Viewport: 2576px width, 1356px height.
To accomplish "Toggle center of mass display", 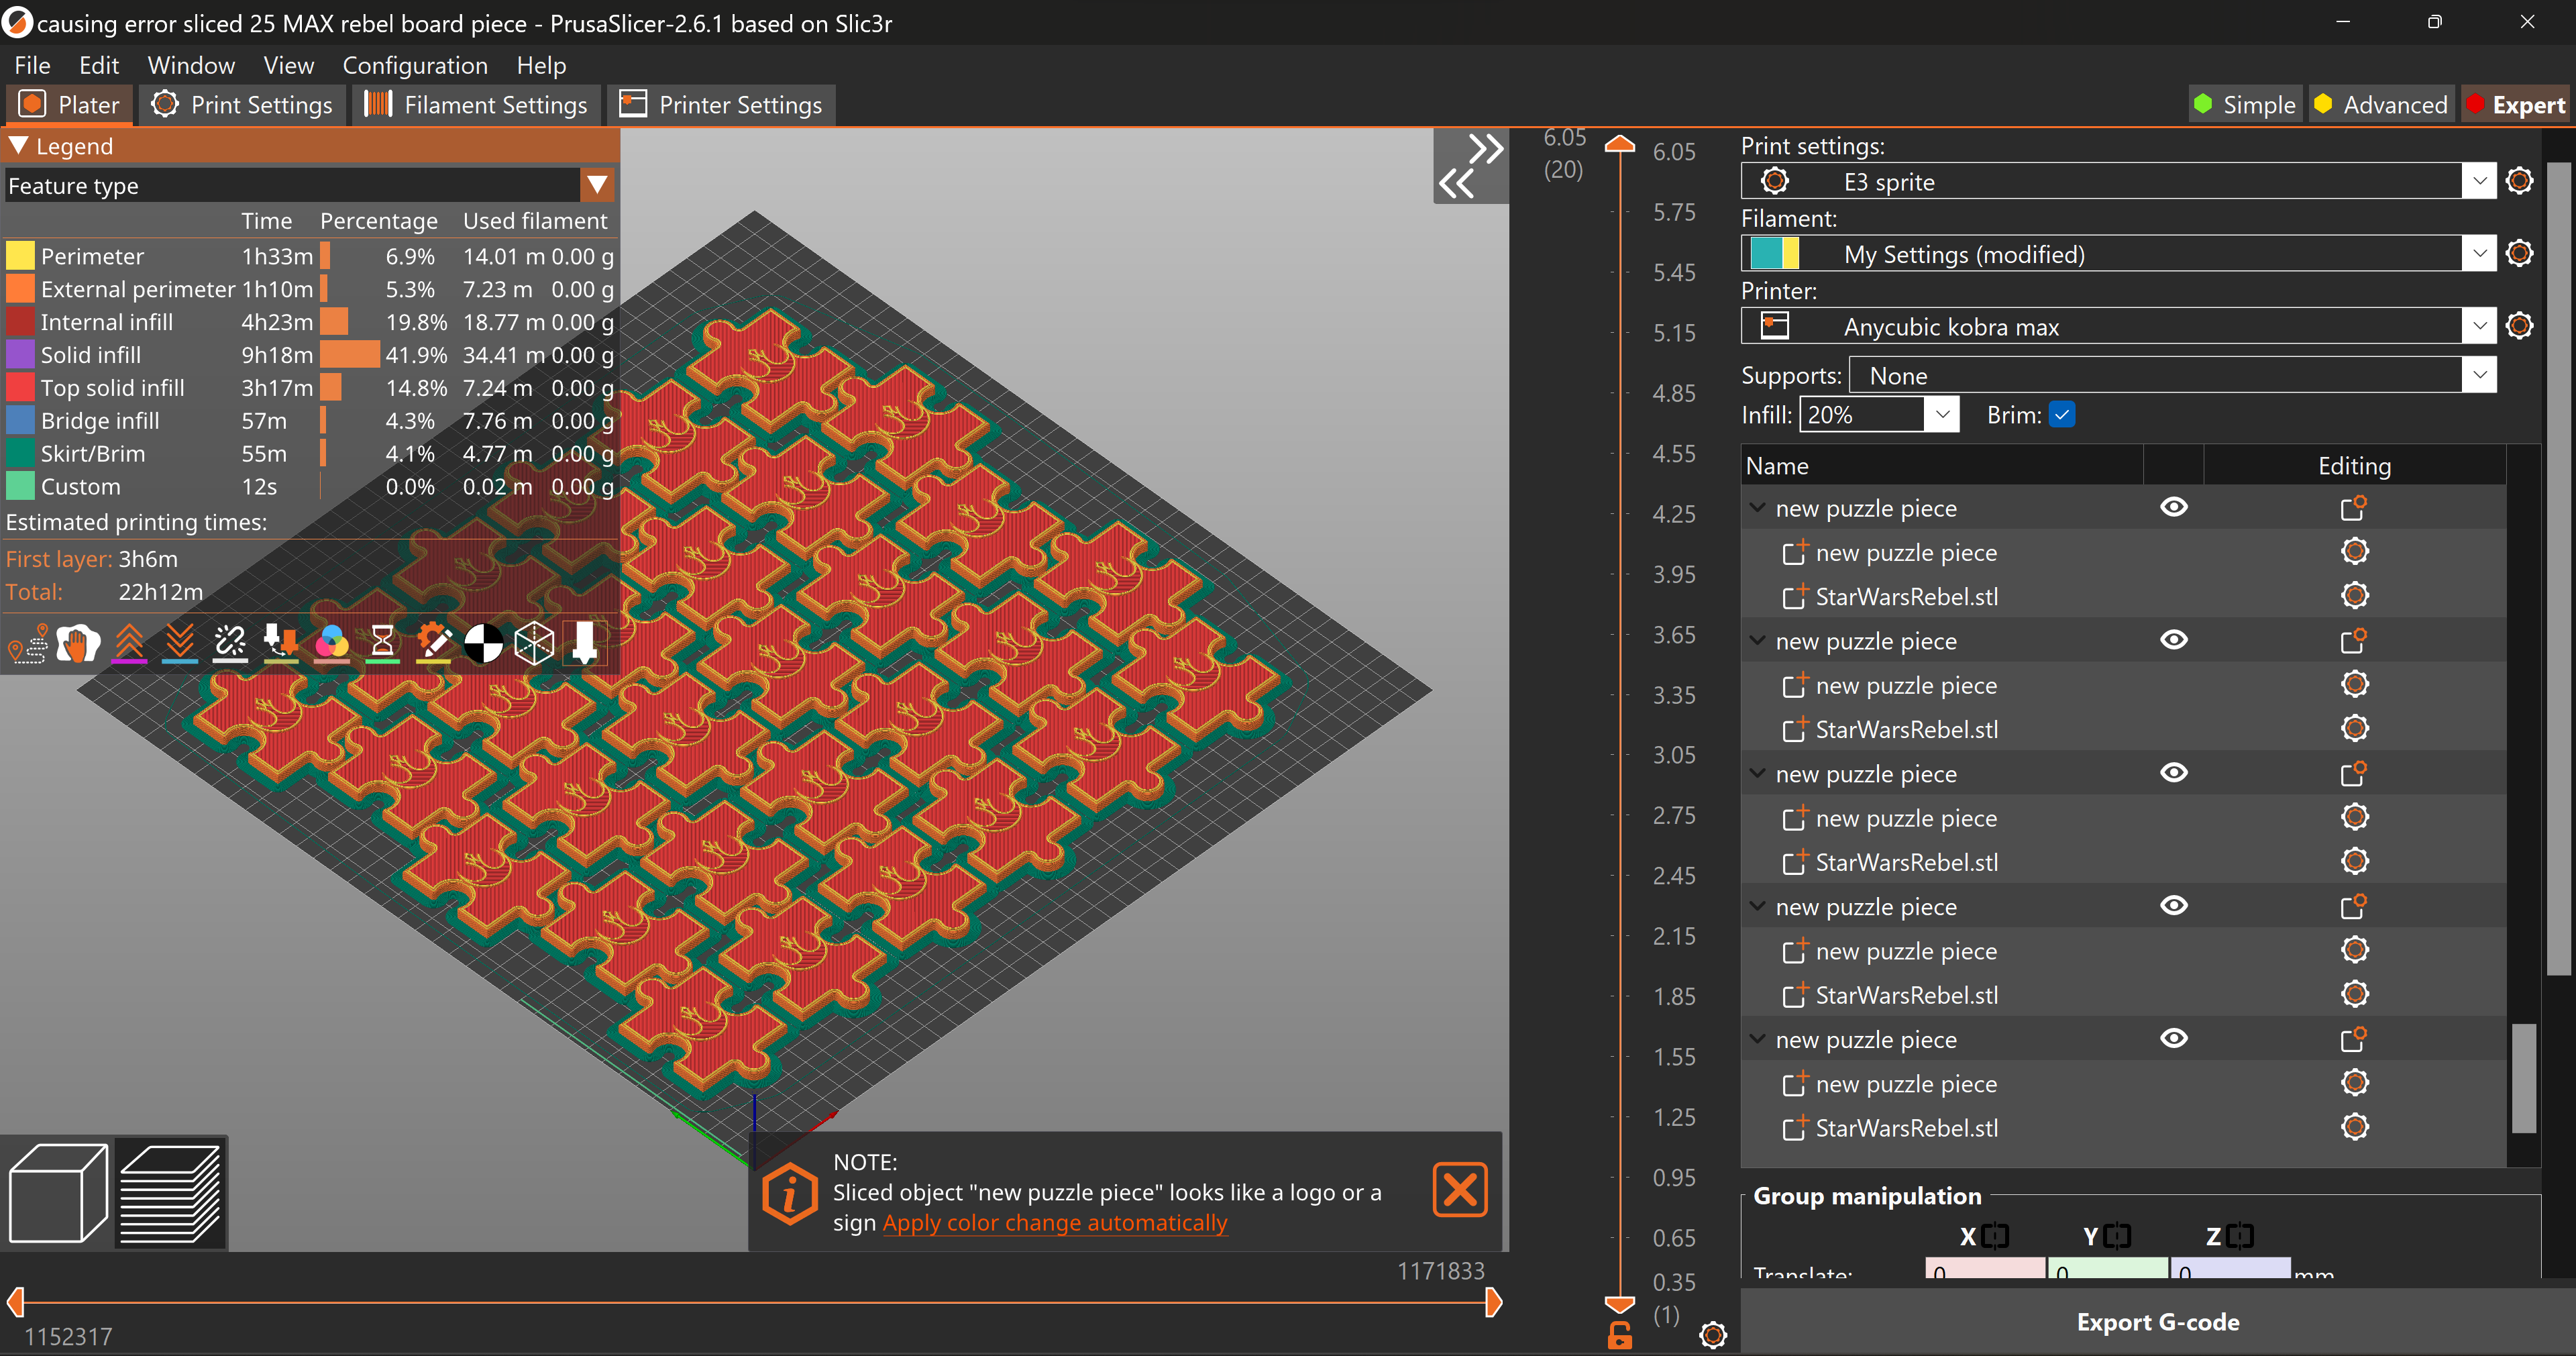I will tap(485, 644).
